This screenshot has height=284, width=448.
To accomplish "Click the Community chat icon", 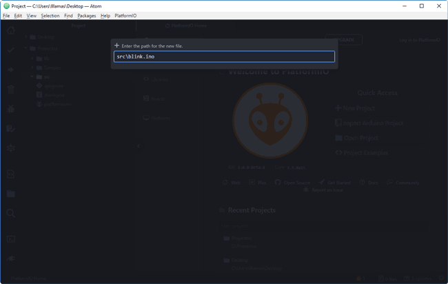I will tap(389, 182).
